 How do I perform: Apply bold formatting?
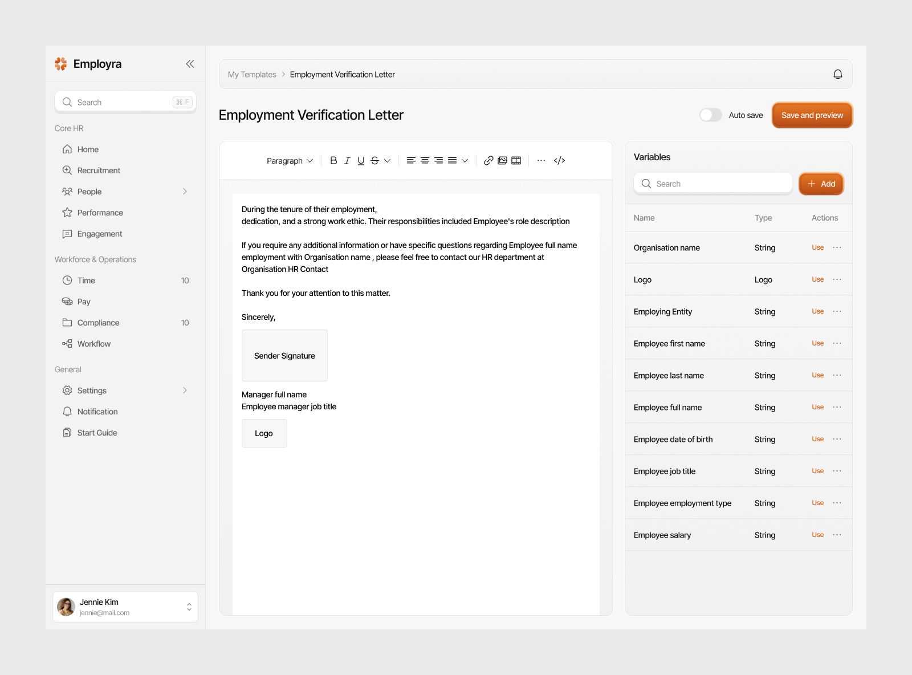333,161
